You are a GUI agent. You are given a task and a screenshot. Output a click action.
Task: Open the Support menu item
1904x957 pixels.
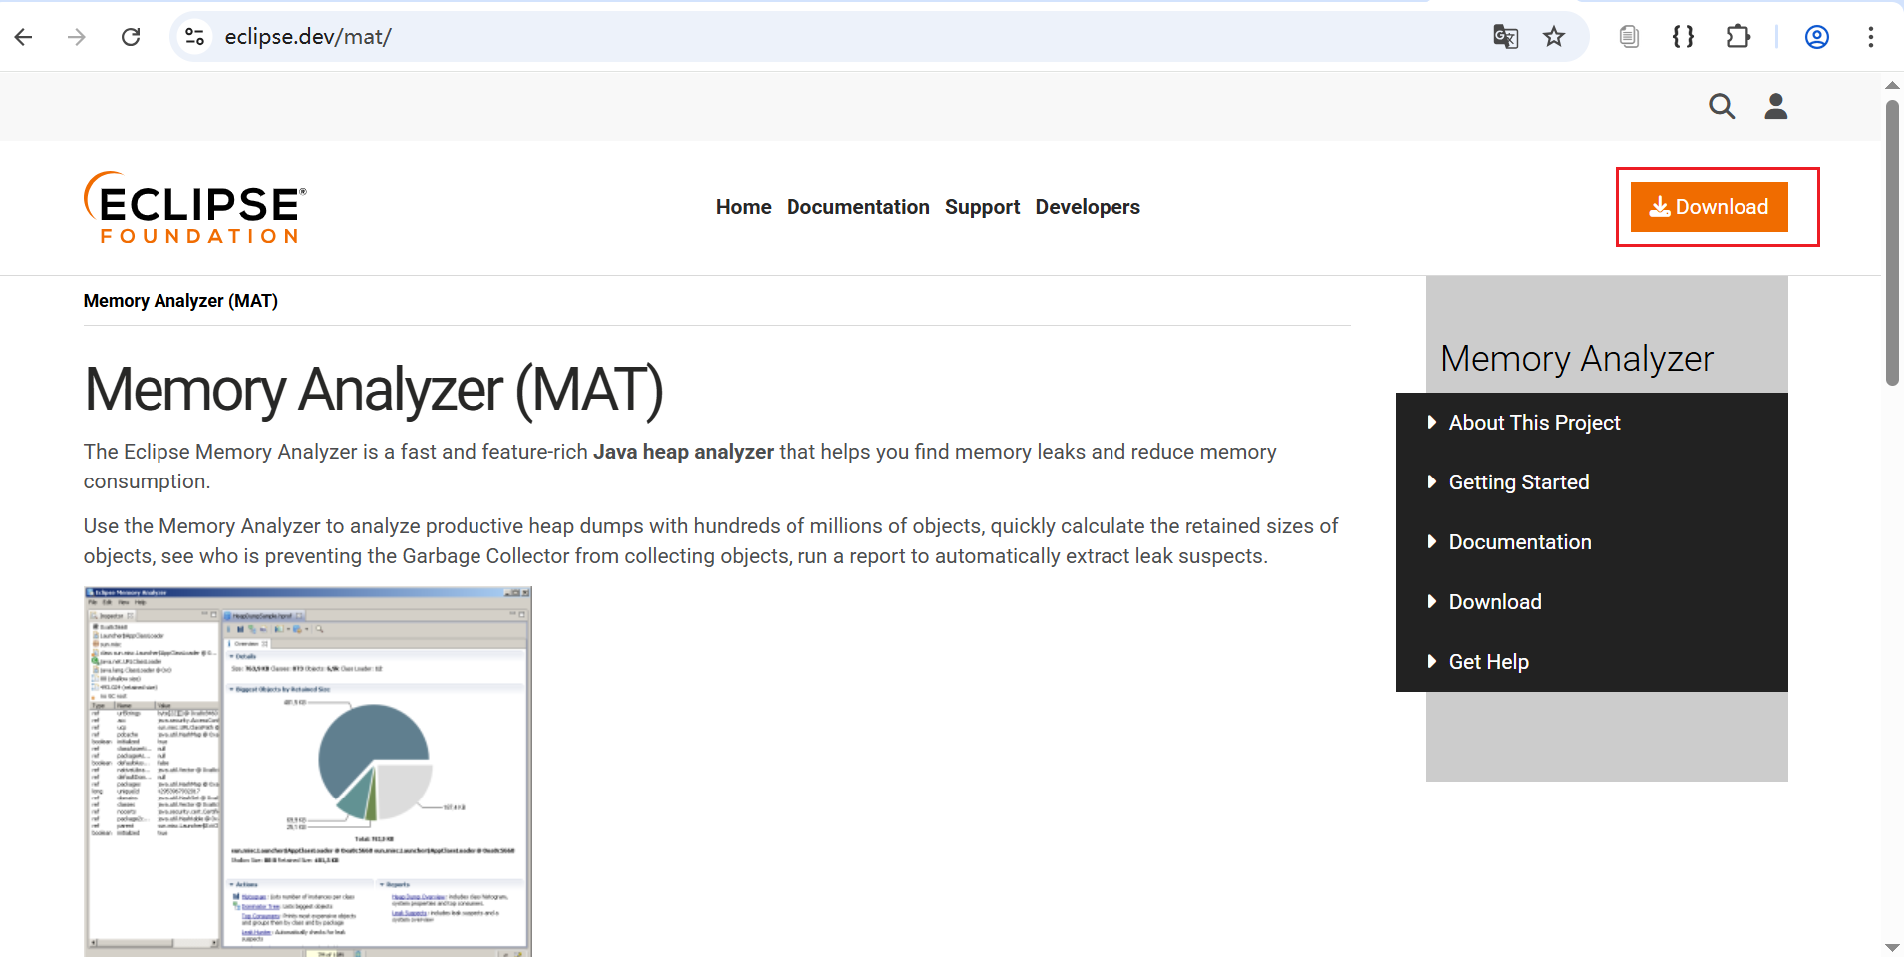pyautogui.click(x=983, y=207)
